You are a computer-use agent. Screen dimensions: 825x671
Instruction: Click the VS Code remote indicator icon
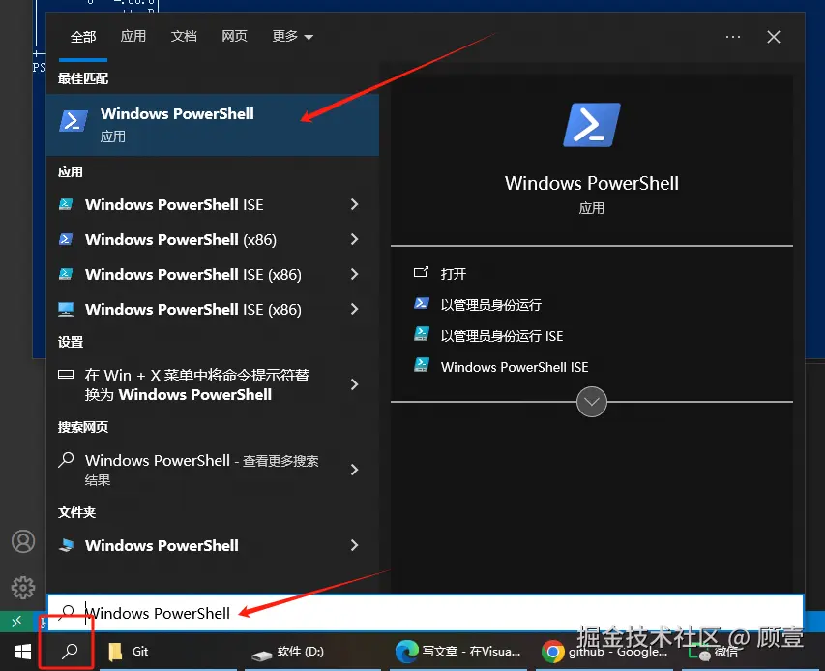tap(16, 622)
